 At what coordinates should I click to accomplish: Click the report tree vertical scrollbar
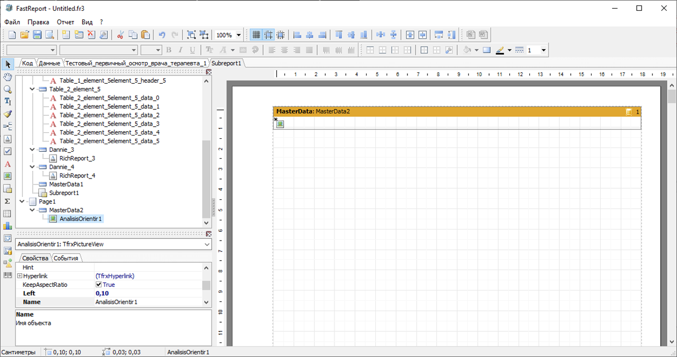(206, 151)
